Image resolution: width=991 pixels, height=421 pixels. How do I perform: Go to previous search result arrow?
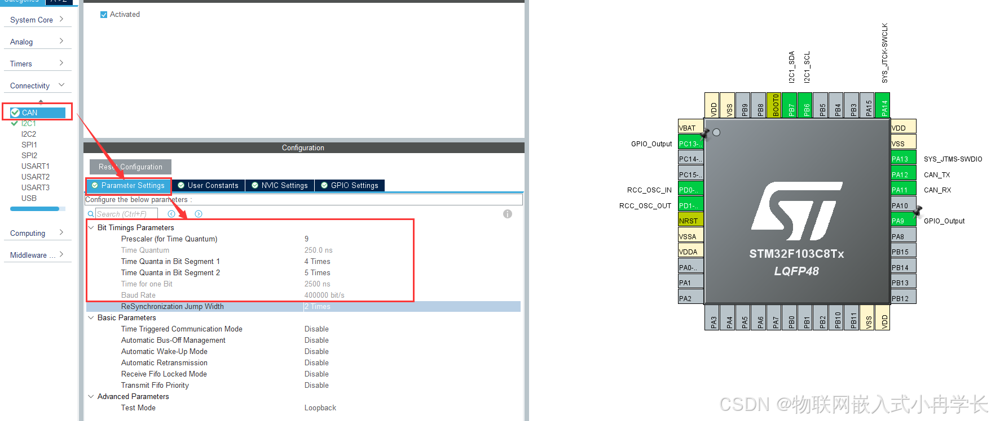pos(171,214)
